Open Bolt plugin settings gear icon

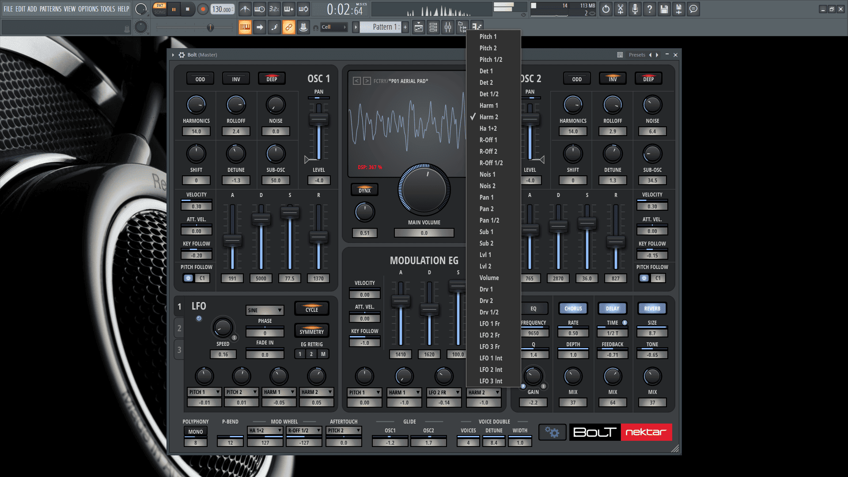pos(182,55)
